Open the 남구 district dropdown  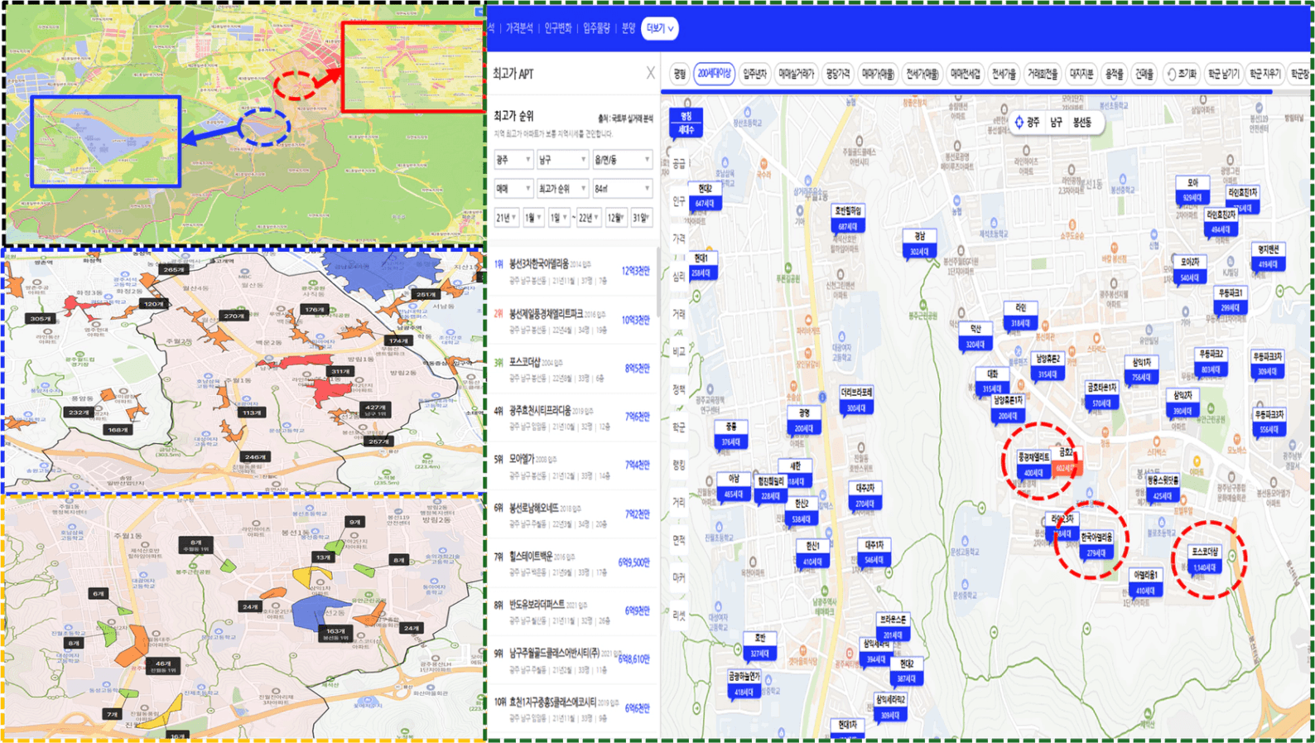[561, 159]
